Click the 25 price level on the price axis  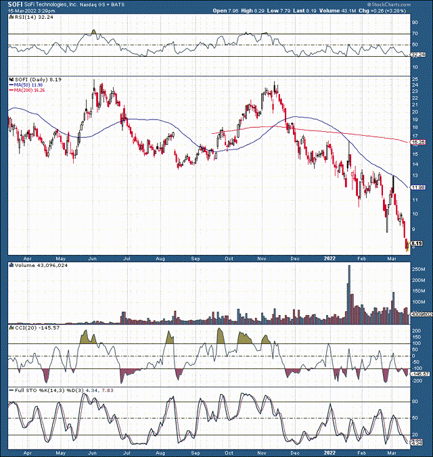(415, 79)
